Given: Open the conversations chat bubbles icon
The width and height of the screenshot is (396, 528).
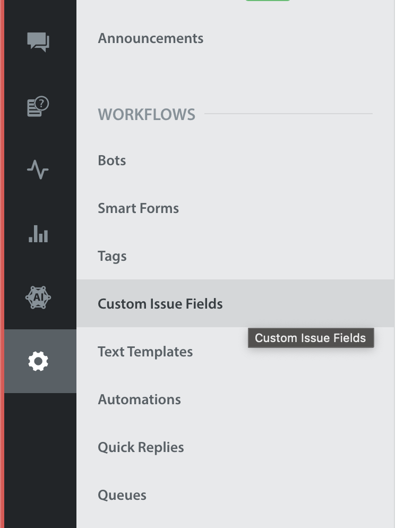Looking at the screenshot, I should (38, 42).
